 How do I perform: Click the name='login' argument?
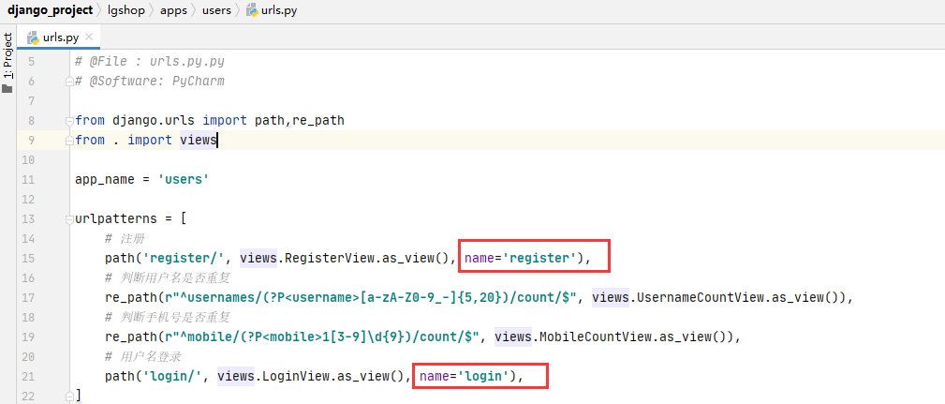(x=465, y=376)
